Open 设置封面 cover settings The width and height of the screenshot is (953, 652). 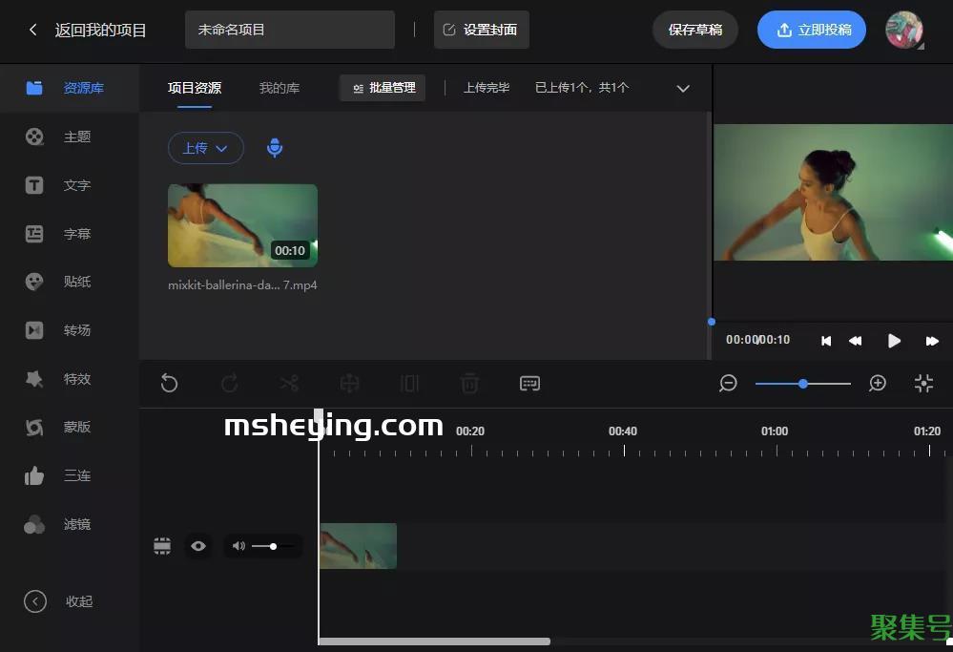pyautogui.click(x=482, y=30)
